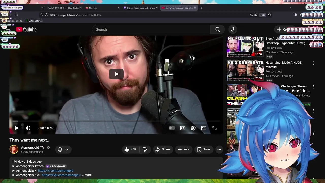325x183 pixels.
Task: Open the three-dot more actions menu
Action: 219,149
